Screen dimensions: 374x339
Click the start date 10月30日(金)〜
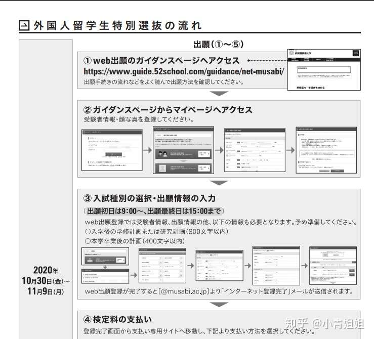46,281
